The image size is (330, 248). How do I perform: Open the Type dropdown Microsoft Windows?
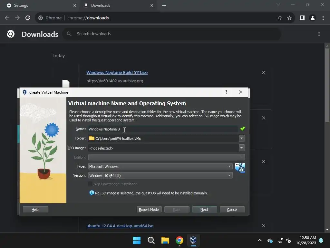[x=160, y=166]
